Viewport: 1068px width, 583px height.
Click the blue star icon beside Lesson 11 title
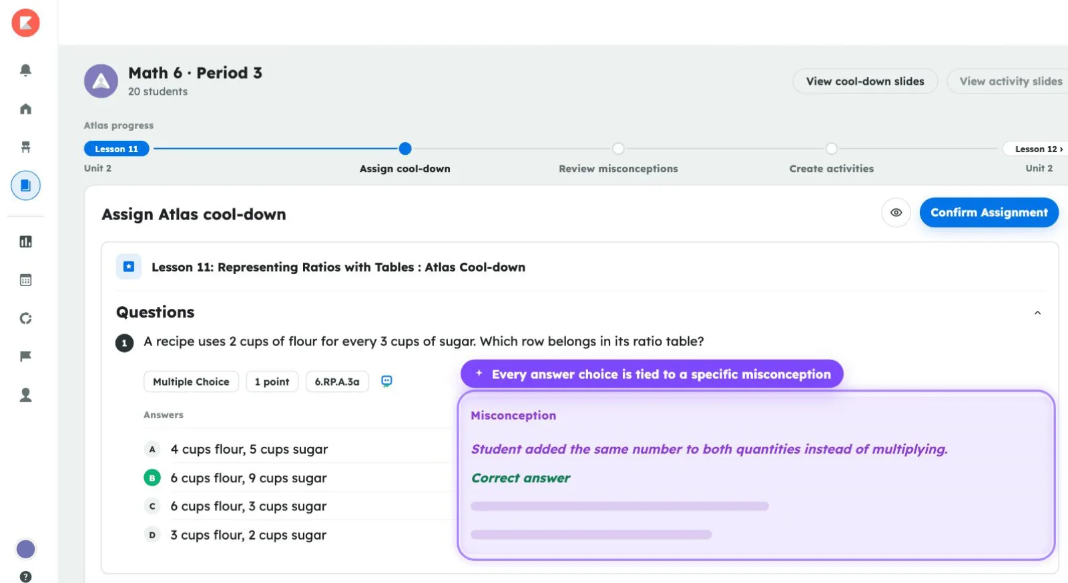(129, 267)
